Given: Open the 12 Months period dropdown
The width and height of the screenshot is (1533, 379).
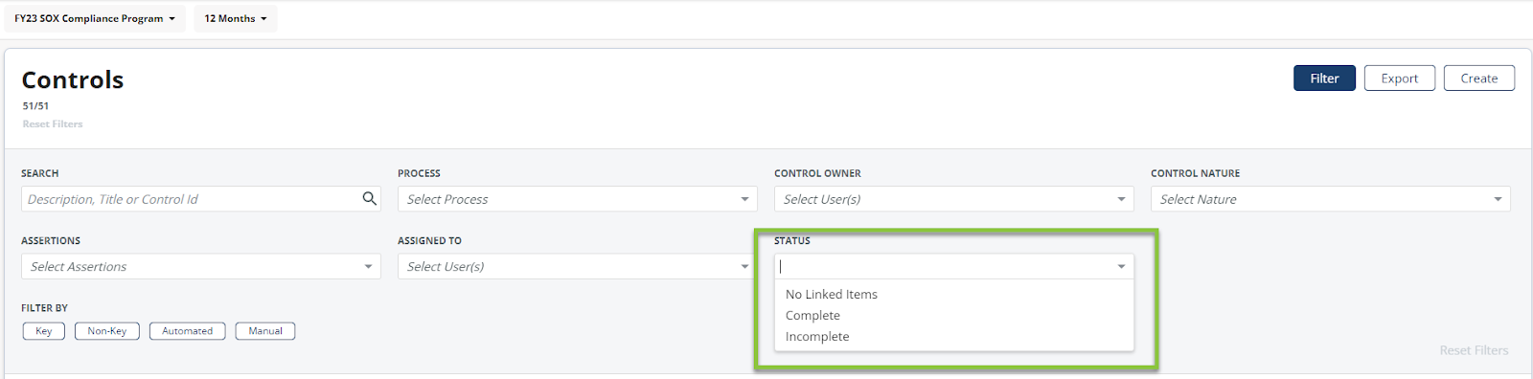Looking at the screenshot, I should coord(236,18).
